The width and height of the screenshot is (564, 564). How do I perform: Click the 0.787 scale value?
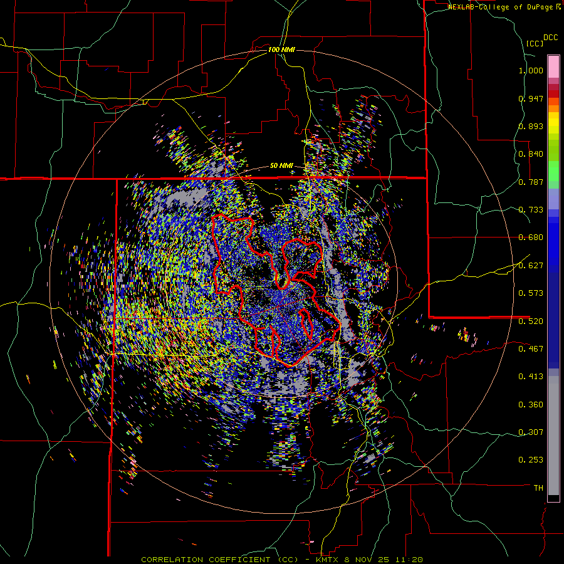(x=531, y=182)
